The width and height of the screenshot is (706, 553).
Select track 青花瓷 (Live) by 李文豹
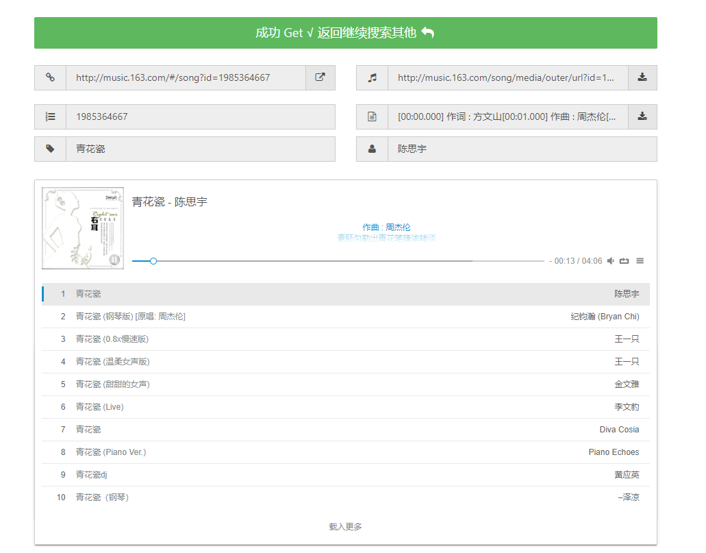[99, 407]
